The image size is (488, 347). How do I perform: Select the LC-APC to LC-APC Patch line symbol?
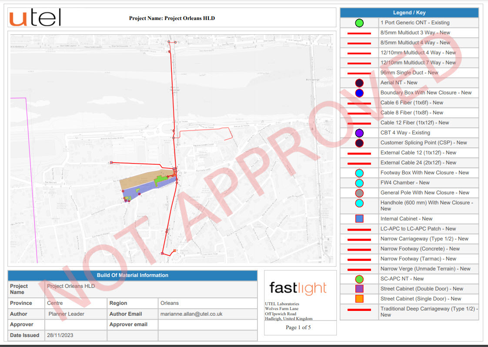pyautogui.click(x=359, y=230)
